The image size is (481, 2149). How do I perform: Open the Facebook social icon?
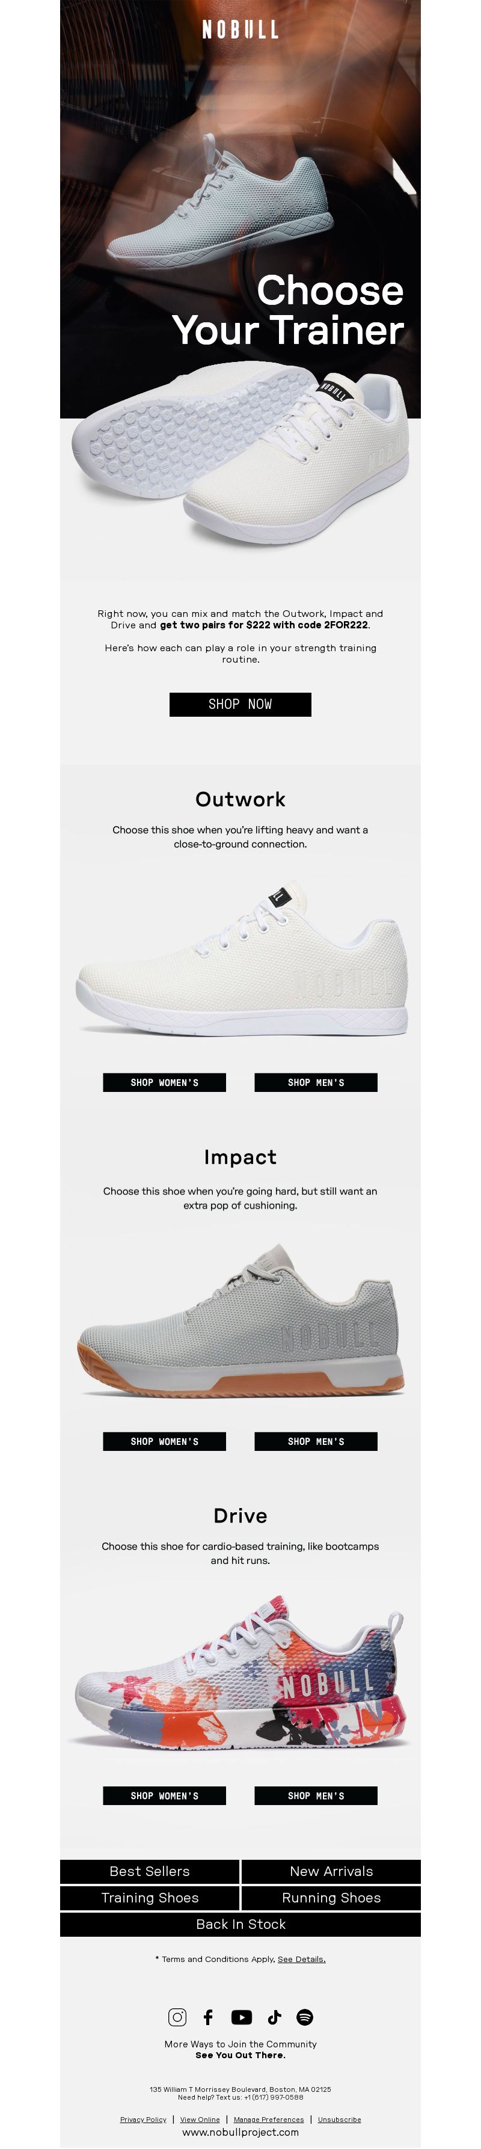click(209, 2016)
